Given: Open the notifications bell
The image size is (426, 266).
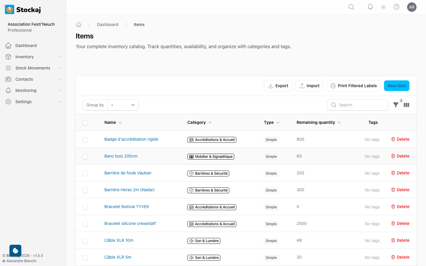Looking at the screenshot, I should coord(370,7).
